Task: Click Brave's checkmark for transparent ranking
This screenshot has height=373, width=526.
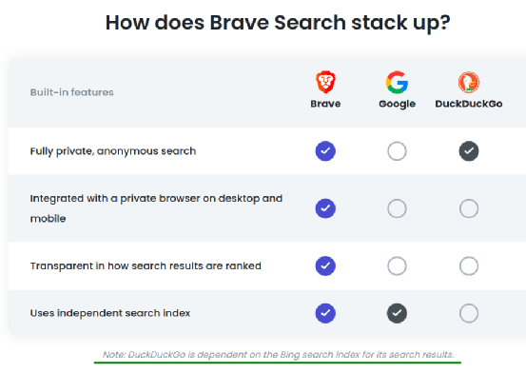Action: (325, 265)
